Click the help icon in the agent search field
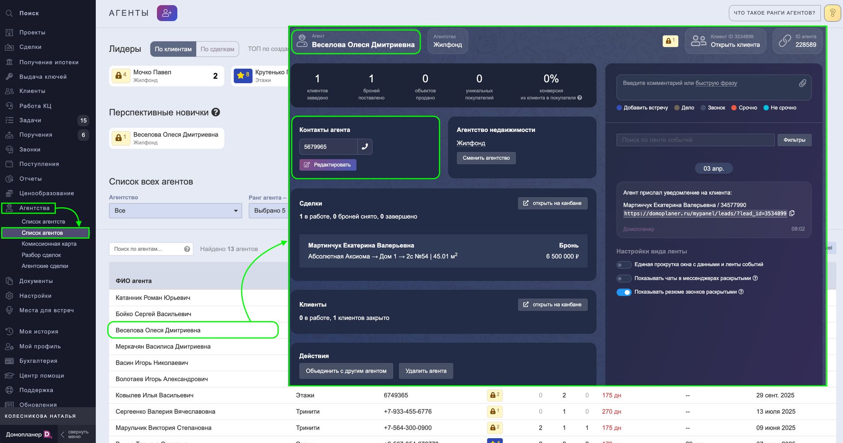843x443 pixels. coord(187,249)
